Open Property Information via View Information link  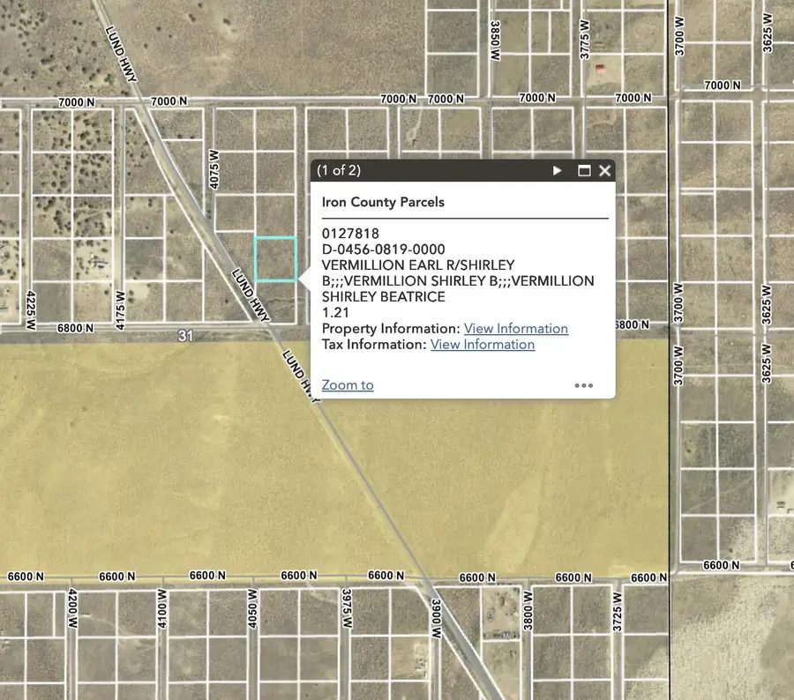tap(515, 328)
